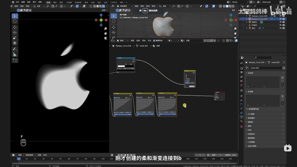Open the 物体模式 mode dropdown
Viewport: 297px width, 167px height.
(x=124, y=6)
